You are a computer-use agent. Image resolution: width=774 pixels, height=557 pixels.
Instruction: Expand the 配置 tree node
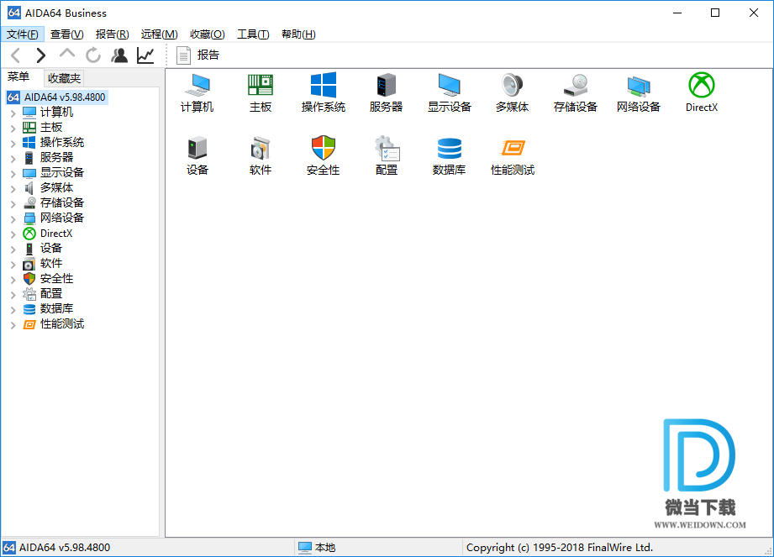pyautogui.click(x=13, y=295)
